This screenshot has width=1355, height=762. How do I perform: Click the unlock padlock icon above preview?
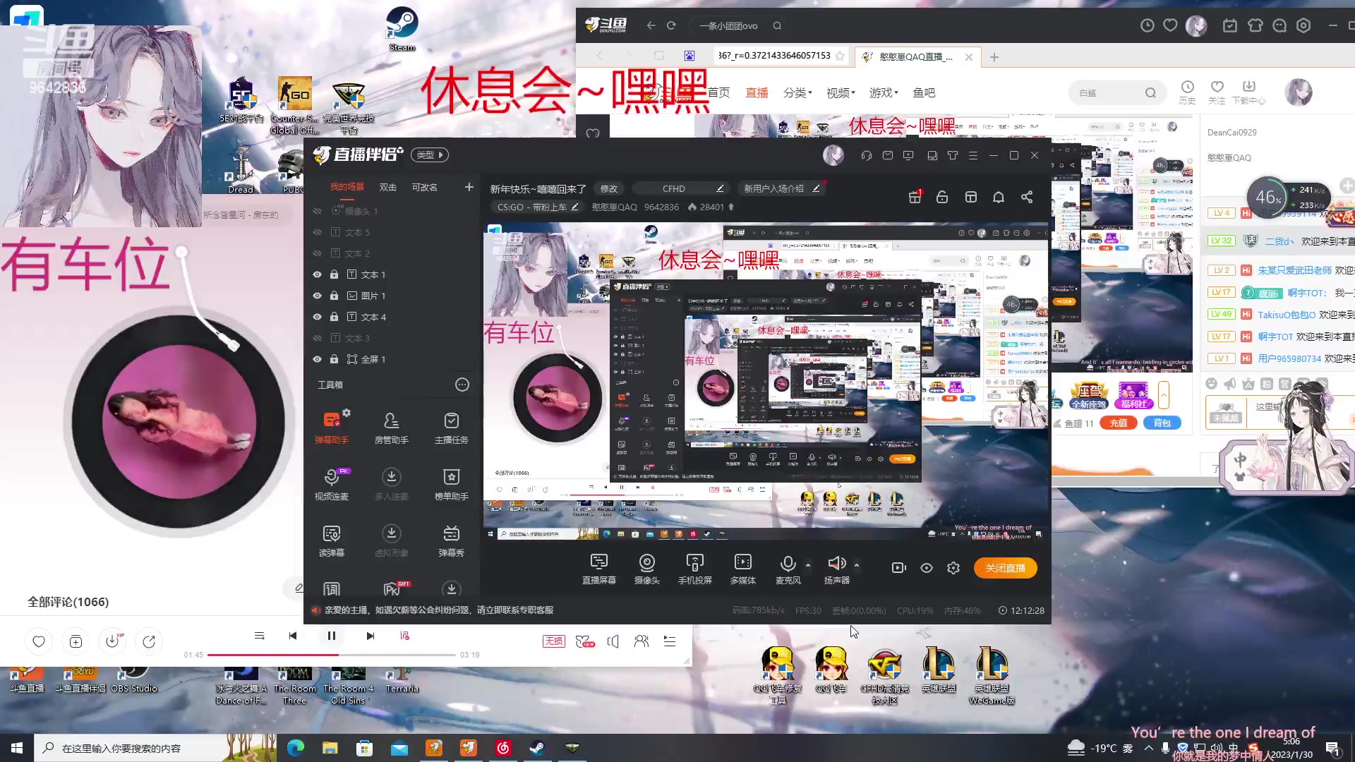pyautogui.click(x=942, y=197)
